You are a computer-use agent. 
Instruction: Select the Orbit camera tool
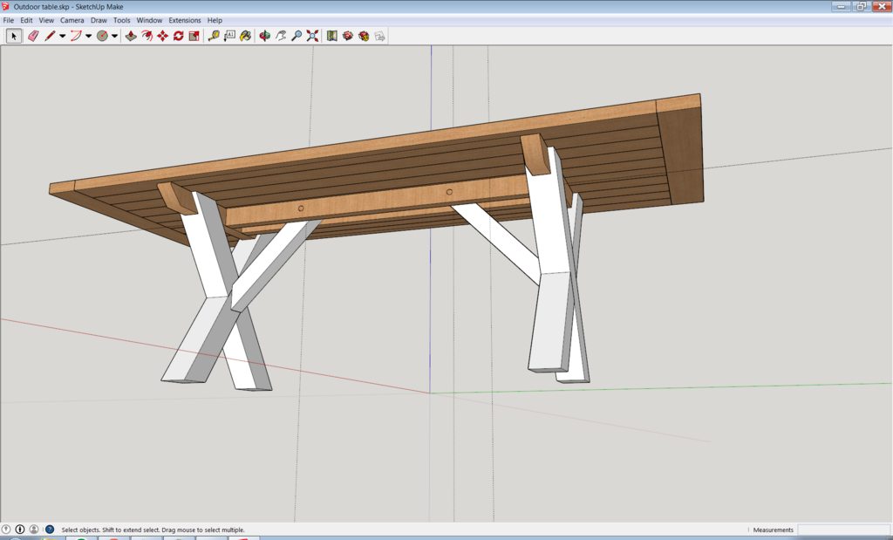coord(265,36)
